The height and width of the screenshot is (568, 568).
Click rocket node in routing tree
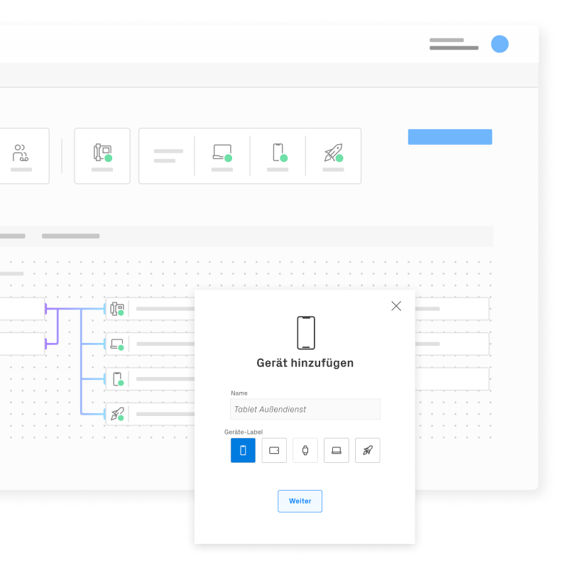pyautogui.click(x=117, y=414)
